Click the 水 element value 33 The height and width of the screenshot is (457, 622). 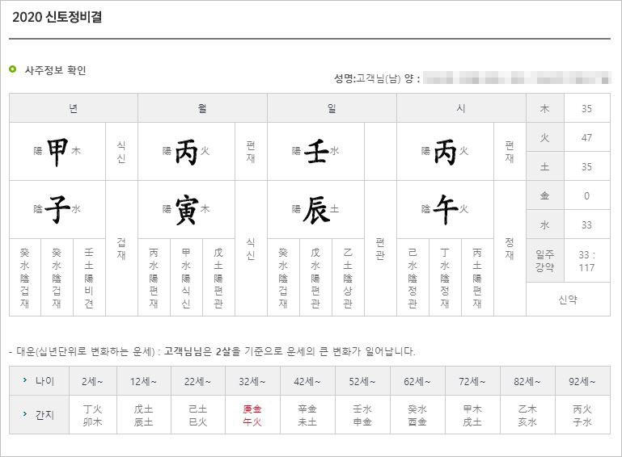(586, 224)
